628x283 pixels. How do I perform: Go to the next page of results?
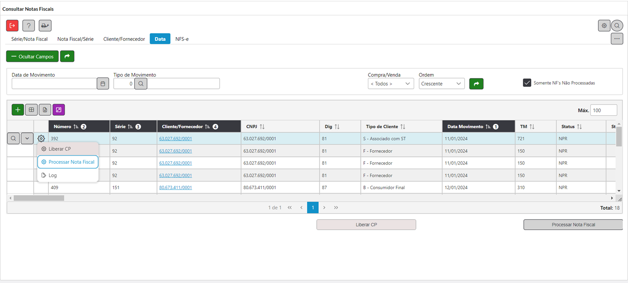pos(324,208)
